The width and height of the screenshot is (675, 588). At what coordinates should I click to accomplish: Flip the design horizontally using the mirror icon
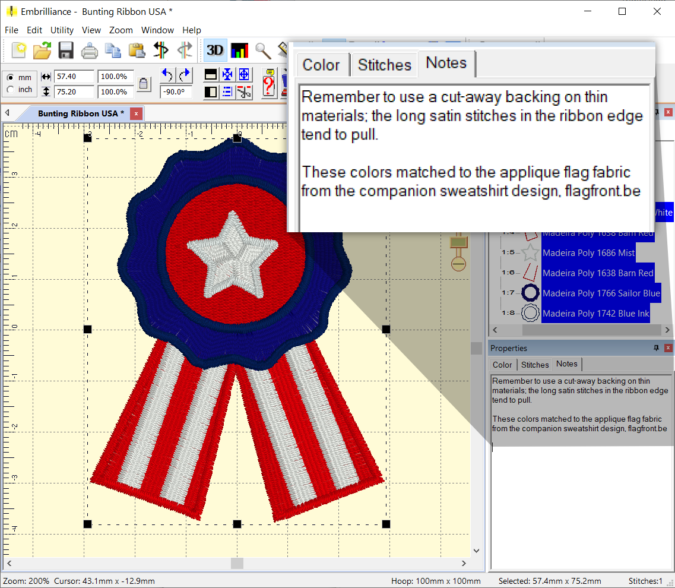[x=160, y=50]
